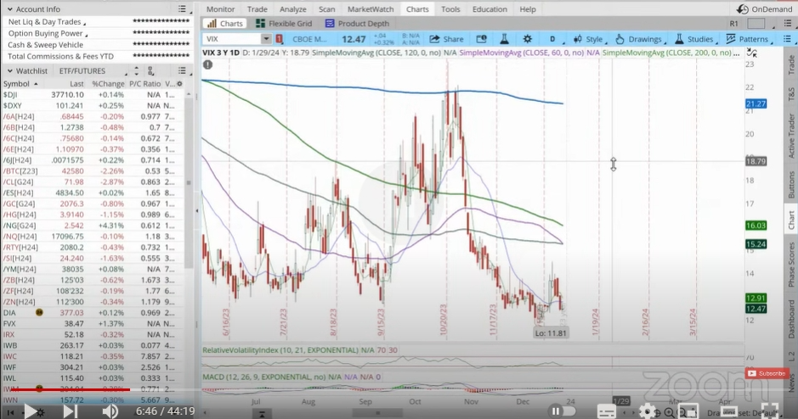Sort watchlist by P/C Ratio column
The height and width of the screenshot is (419, 798).
coord(144,84)
